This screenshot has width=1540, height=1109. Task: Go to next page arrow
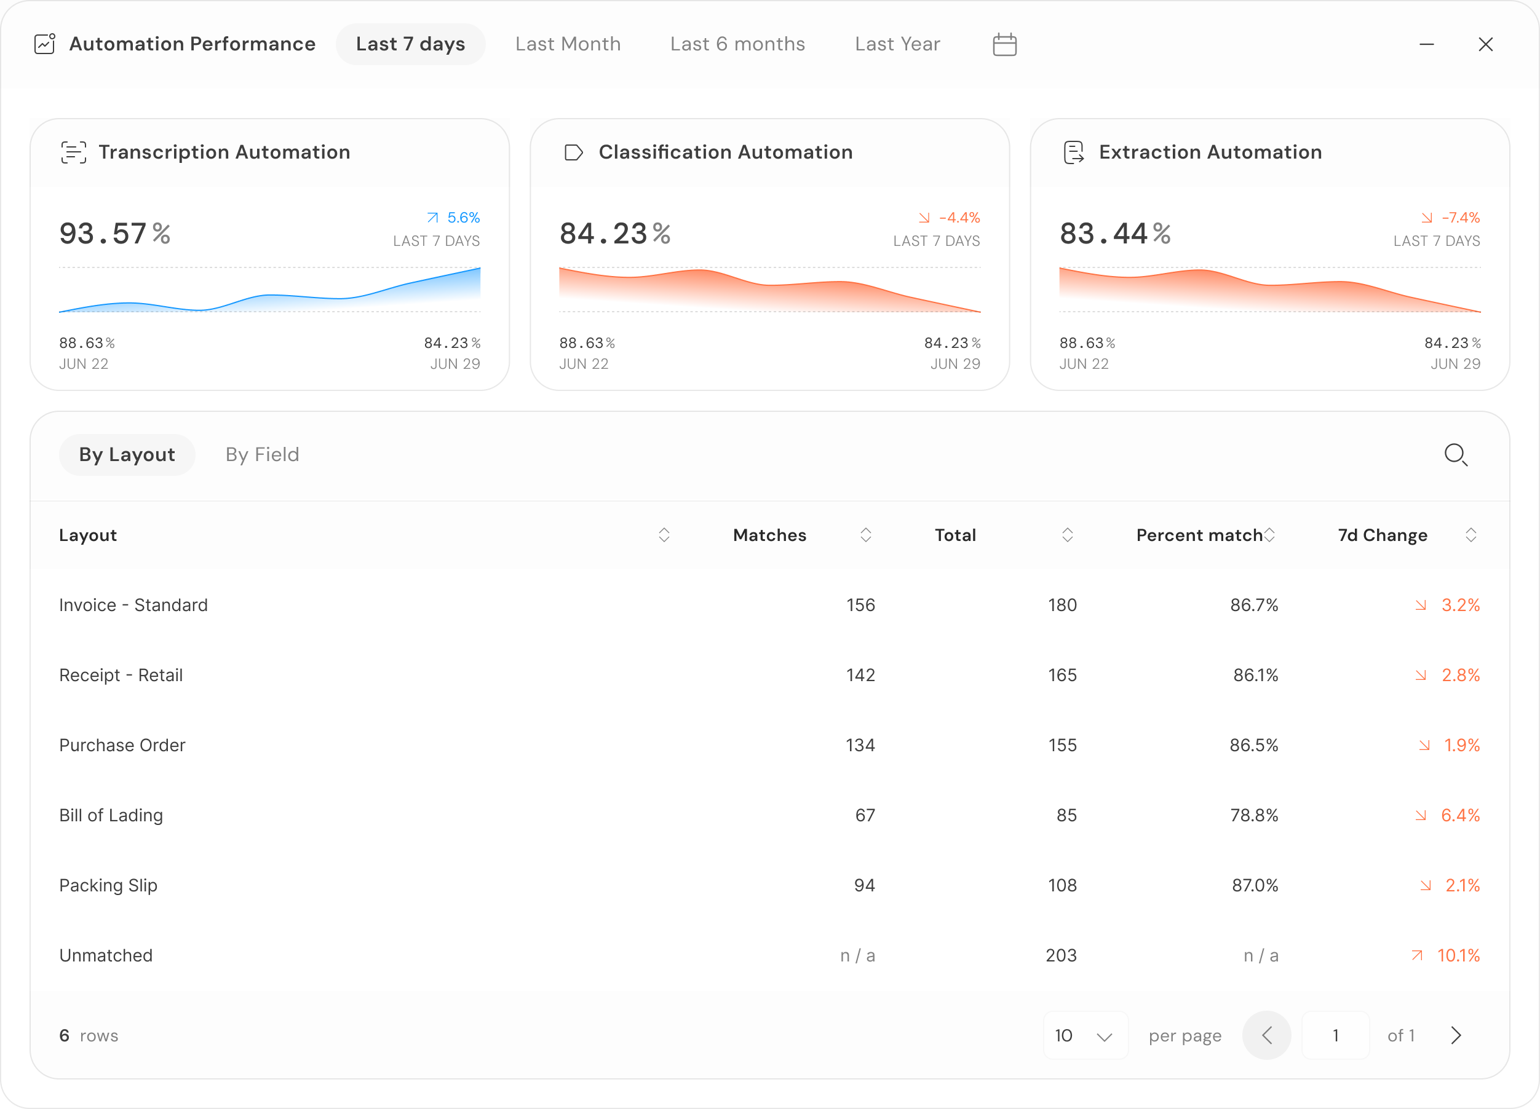tap(1455, 1035)
